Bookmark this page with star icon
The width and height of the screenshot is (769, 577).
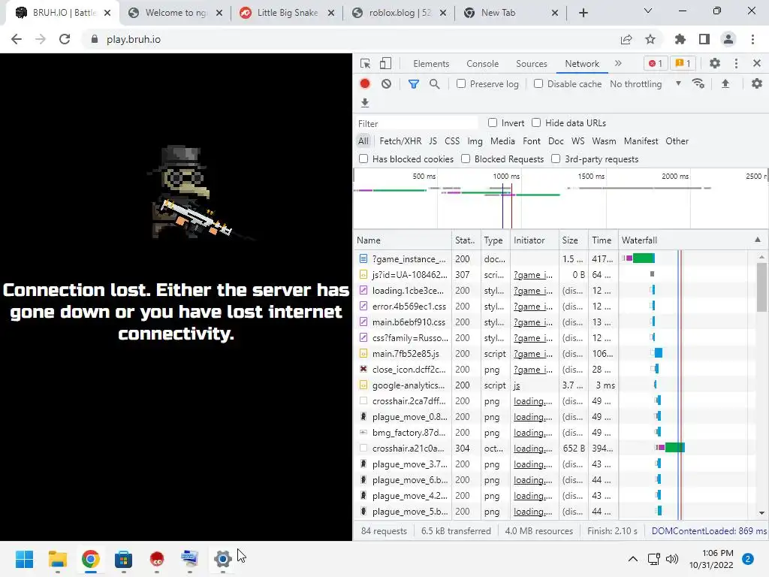point(650,39)
